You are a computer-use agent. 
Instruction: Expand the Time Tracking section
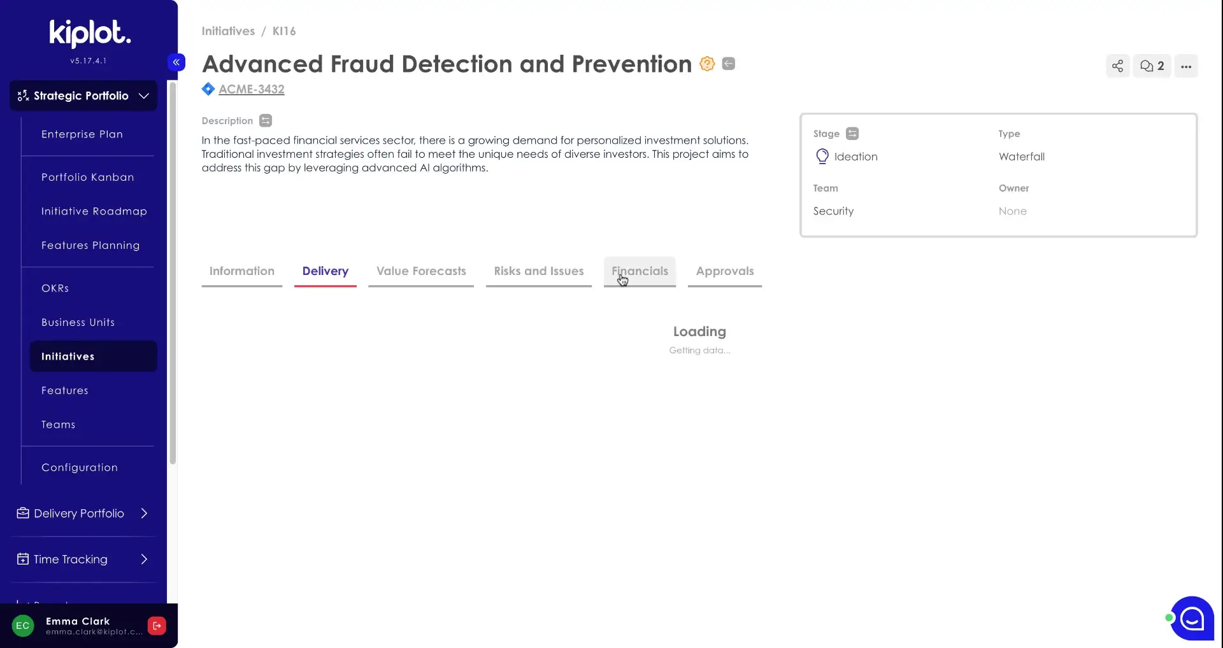pos(144,560)
